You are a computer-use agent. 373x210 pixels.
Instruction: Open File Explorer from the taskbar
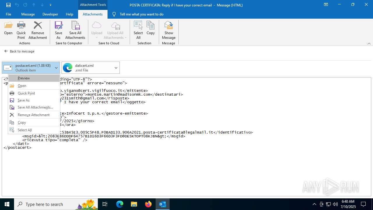pyautogui.click(x=134, y=204)
